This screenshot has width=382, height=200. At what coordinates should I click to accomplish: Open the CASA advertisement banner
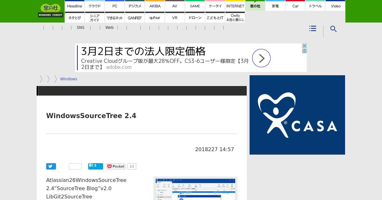click(x=297, y=115)
